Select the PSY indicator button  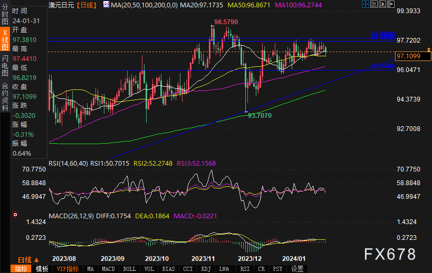point(277,269)
